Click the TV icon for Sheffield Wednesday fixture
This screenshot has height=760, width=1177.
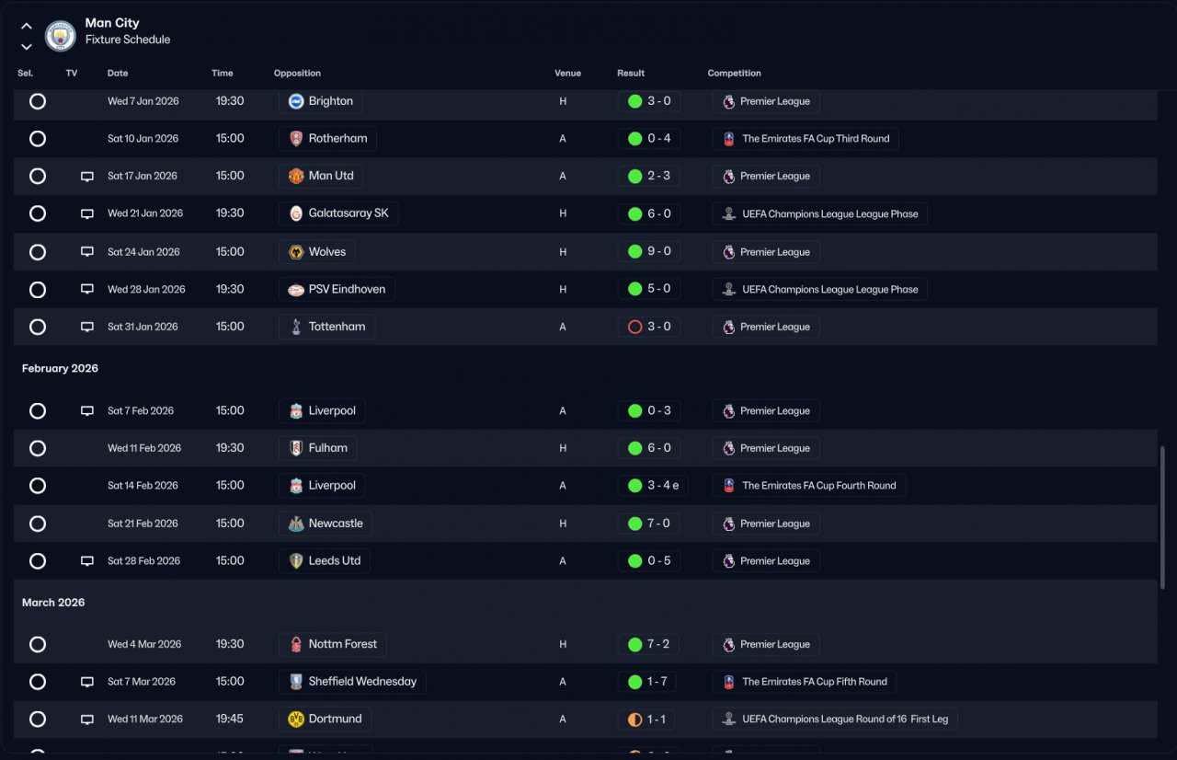87,682
